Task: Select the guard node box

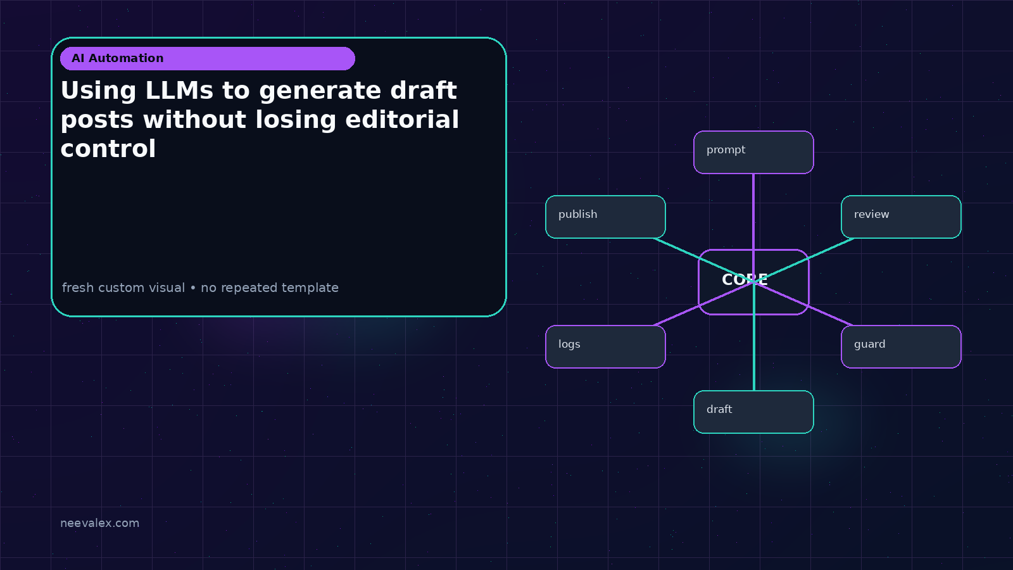Action: tap(901, 346)
